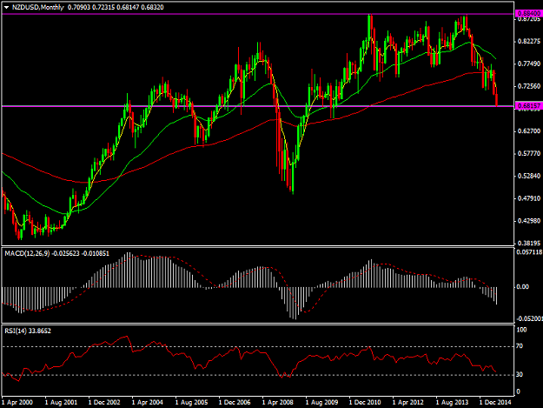Click the lower magenta horizontal support line
The image size is (543, 408).
pyautogui.click(x=258, y=106)
